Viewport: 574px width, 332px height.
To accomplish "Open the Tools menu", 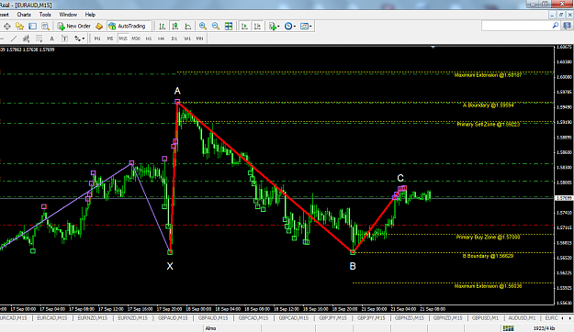I will pos(45,15).
